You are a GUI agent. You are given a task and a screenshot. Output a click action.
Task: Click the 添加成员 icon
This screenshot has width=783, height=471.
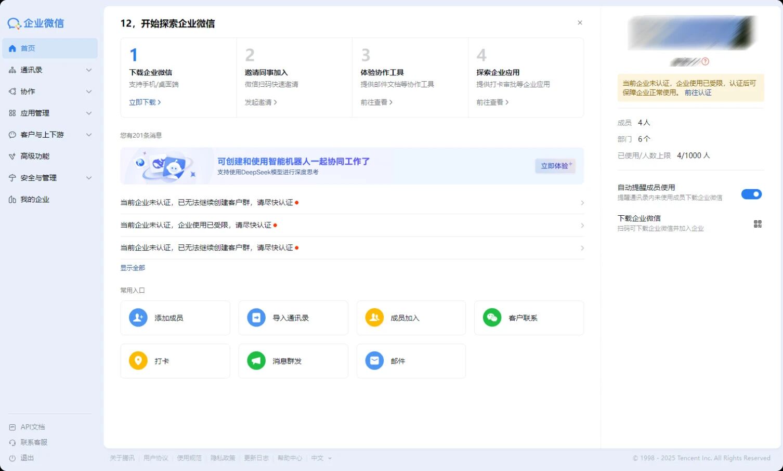click(138, 318)
